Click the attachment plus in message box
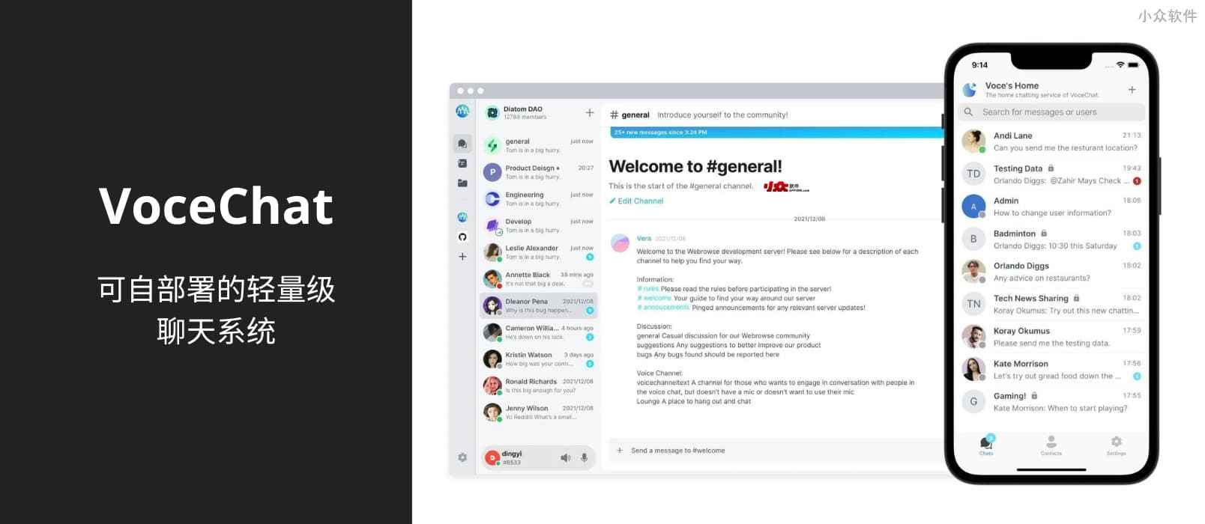Viewport: 1205px width, 524px height. 620,451
